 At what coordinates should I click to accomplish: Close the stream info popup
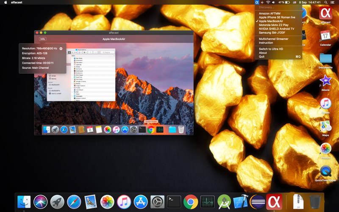point(61,49)
